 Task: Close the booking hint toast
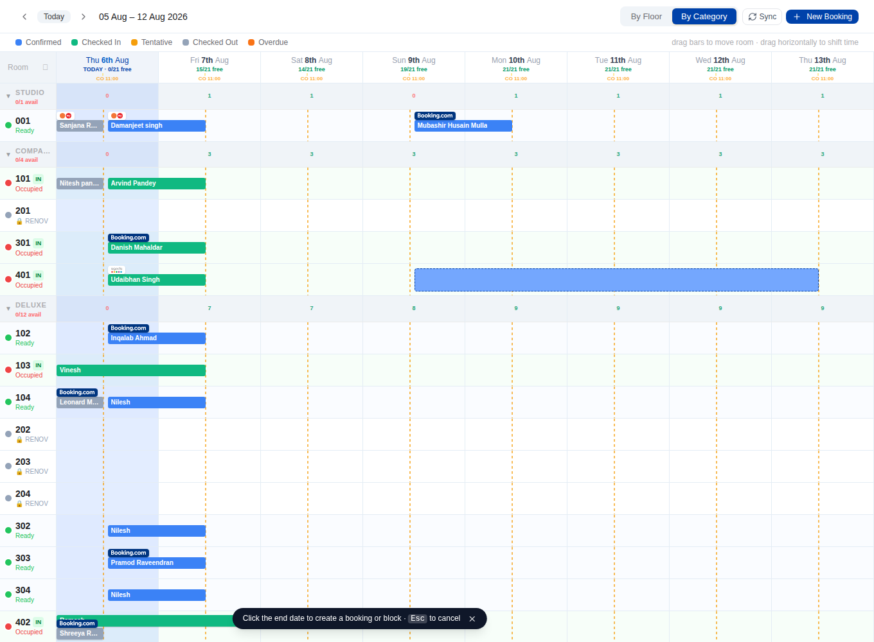pos(472,619)
